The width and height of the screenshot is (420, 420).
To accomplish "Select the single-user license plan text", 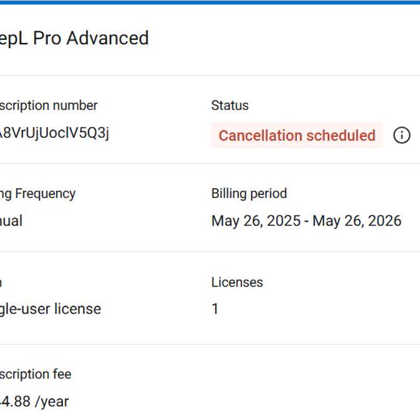I will pos(50,309).
